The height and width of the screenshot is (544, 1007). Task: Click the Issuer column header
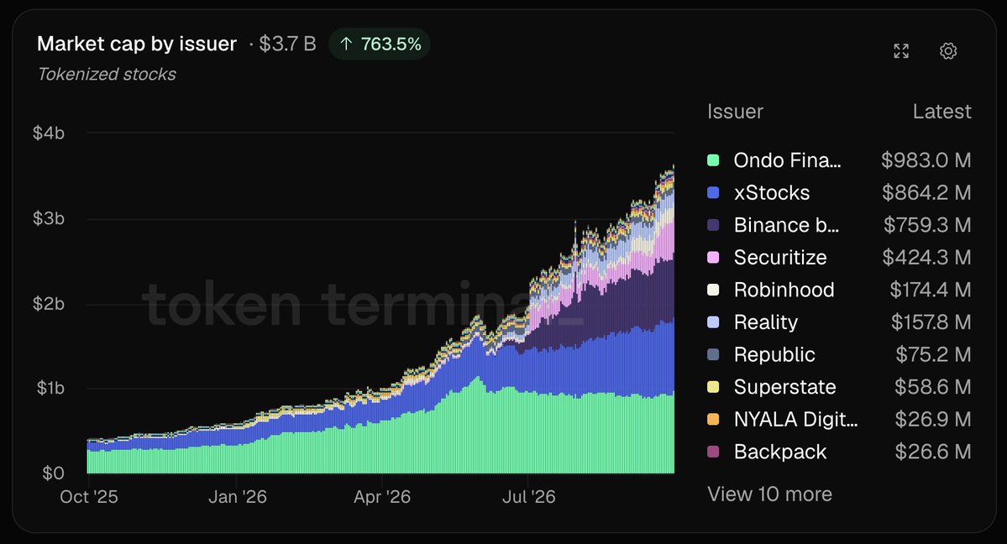click(x=736, y=111)
